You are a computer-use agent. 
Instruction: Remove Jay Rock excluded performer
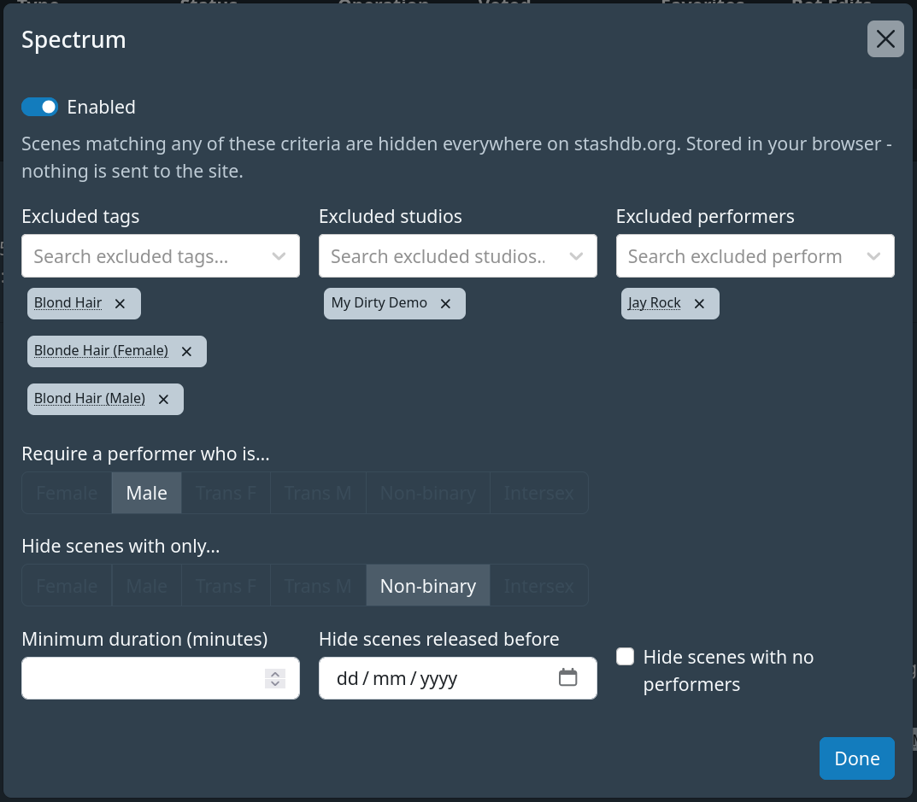point(699,304)
